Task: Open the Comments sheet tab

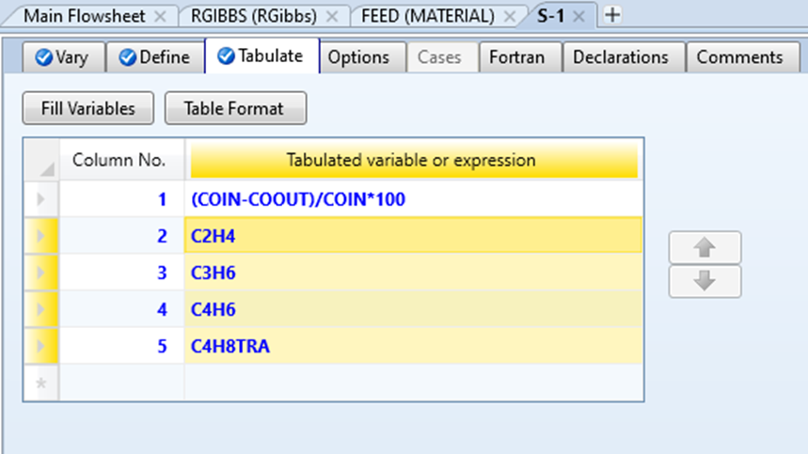Action: [740, 57]
